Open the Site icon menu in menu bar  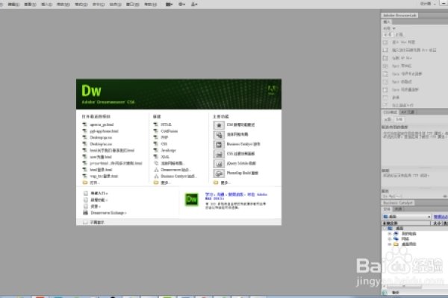(x=194, y=4)
